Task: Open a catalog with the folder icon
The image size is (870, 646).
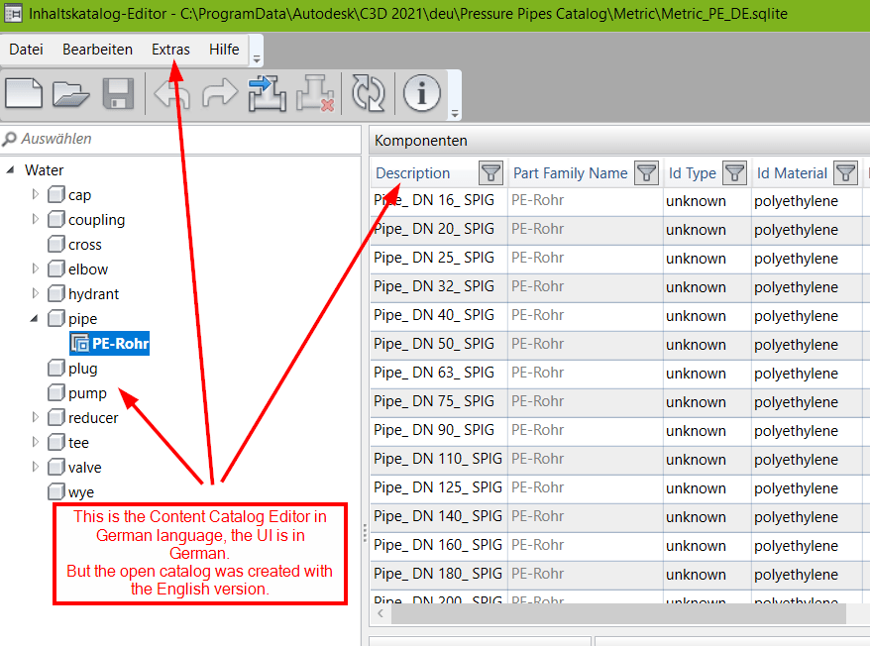Action: (x=70, y=93)
